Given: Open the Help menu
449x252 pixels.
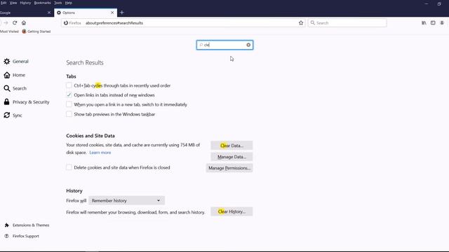Looking at the screenshot, I should point(69,3).
